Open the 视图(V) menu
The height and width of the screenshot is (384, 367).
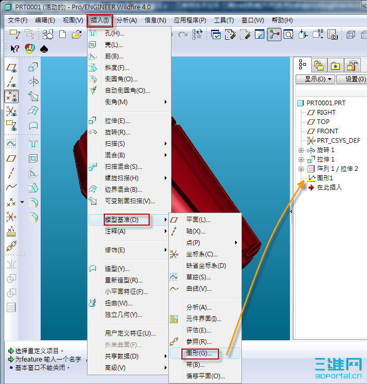[x=73, y=20]
